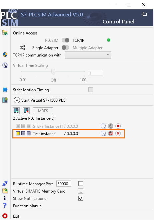The height and width of the screenshot is (220, 154).
Task: Click the network share icon next to Single Adapter
Action: click(x=22, y=47)
